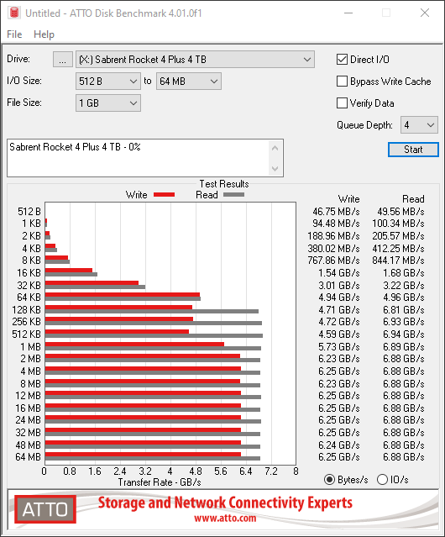Select the Bytes/s radio button
Image resolution: width=445 pixels, height=537 pixels.
click(x=329, y=480)
